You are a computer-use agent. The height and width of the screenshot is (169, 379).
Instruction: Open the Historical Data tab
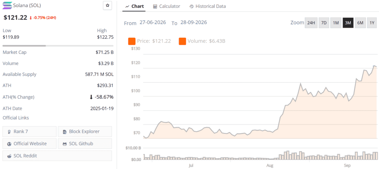[x=207, y=6]
